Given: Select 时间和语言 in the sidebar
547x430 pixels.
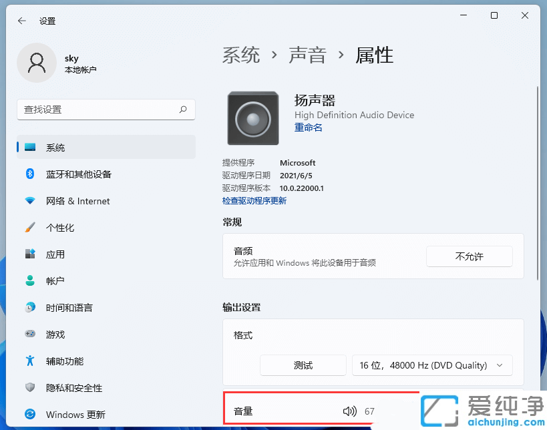Looking at the screenshot, I should click(x=69, y=308).
